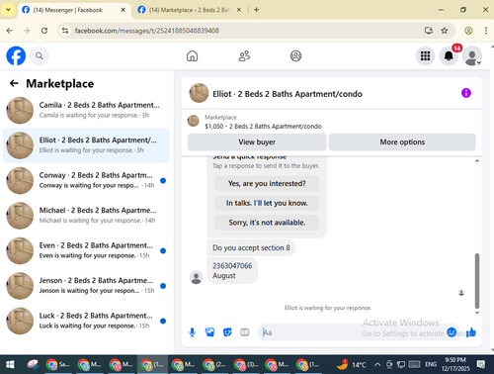Switch to the Marketplace 2 Beds browser tab
The height and width of the screenshot is (374, 494).
tap(189, 10)
